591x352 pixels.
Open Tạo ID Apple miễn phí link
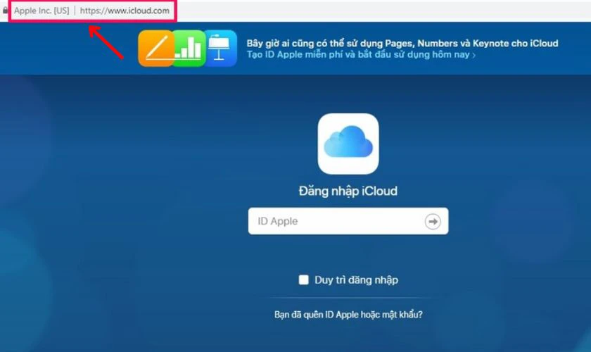[x=361, y=55]
